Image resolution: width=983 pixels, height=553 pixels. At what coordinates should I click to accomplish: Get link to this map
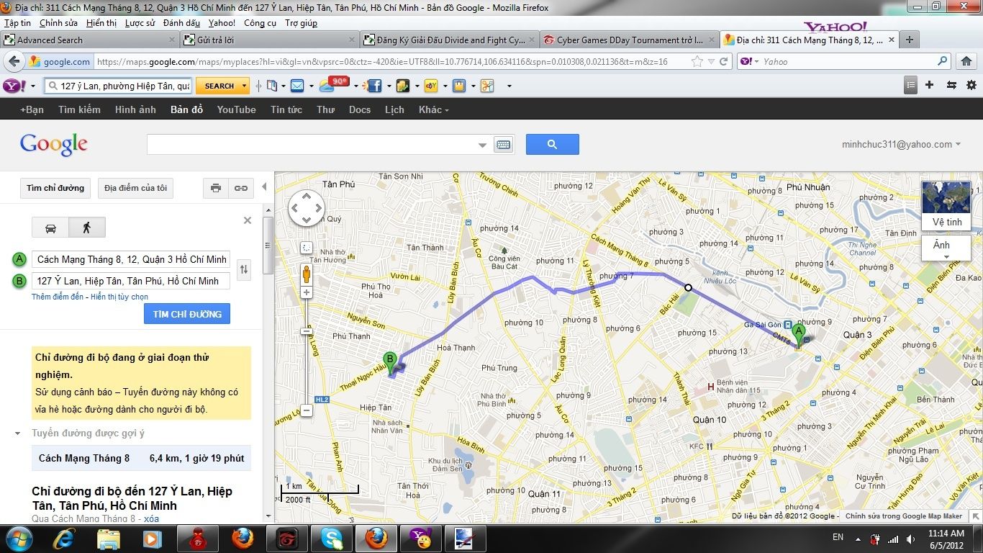click(x=241, y=188)
